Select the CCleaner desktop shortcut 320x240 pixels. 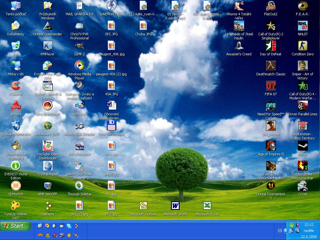(16, 86)
